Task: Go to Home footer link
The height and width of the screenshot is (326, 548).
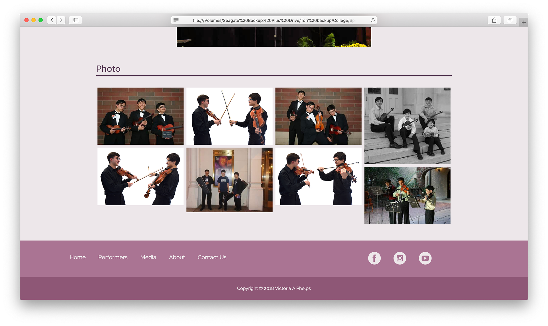Action: coord(78,257)
